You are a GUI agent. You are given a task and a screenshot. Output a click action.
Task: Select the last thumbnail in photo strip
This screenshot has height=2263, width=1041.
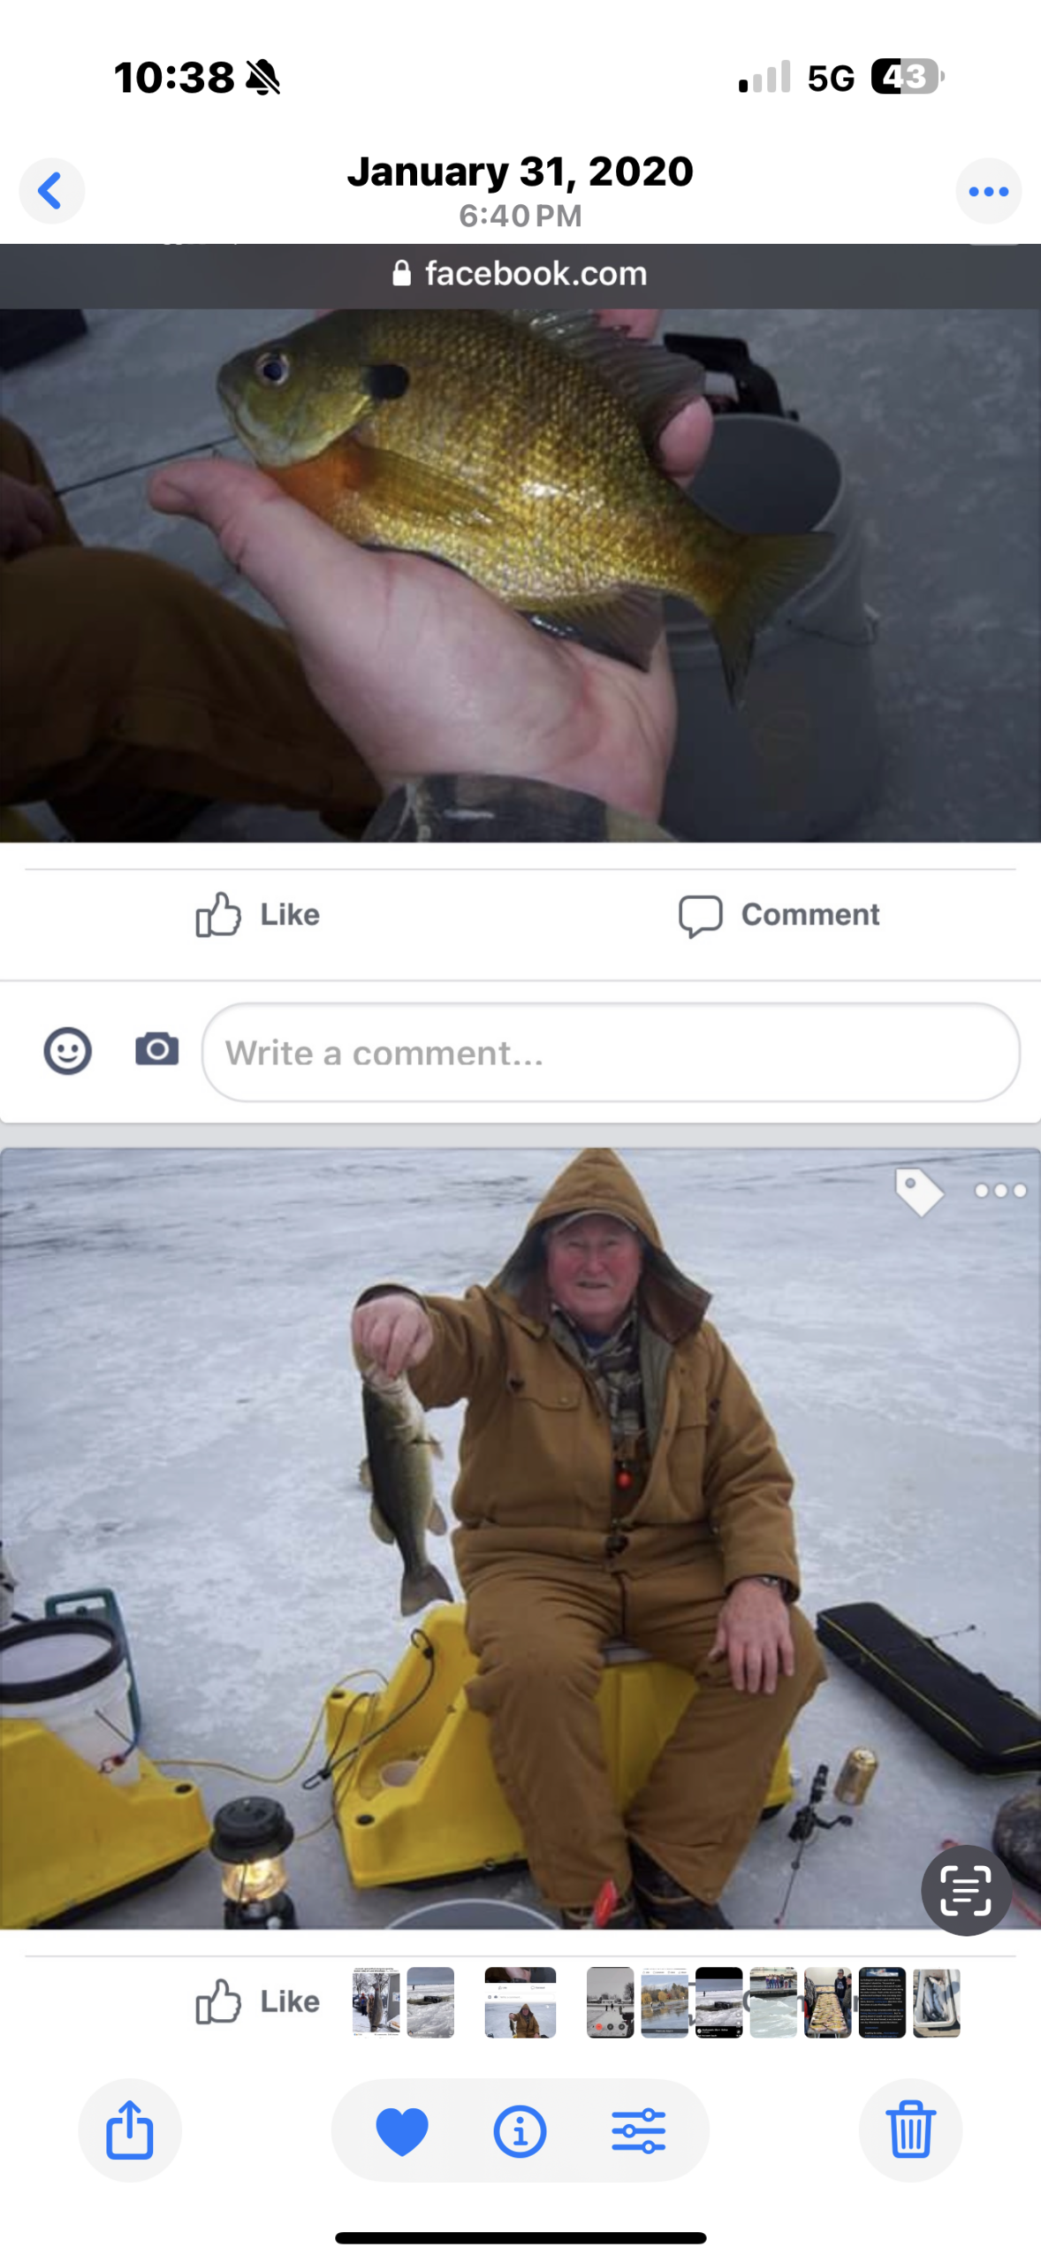[x=937, y=2001]
